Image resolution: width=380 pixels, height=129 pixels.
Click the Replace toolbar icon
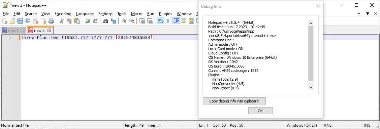[113, 21]
